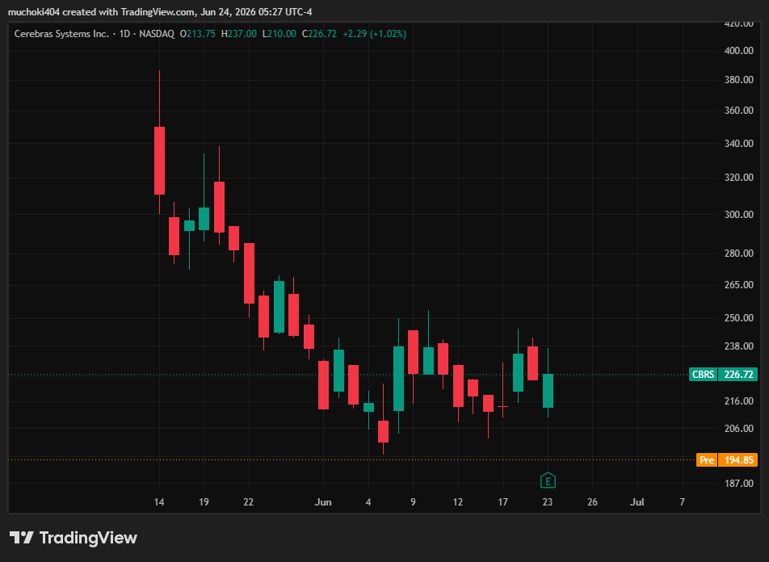
Task: Click the 238.00 price axis label
Action: click(738, 346)
